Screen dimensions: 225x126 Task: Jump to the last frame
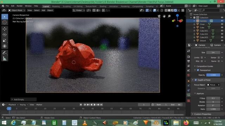point(101,105)
